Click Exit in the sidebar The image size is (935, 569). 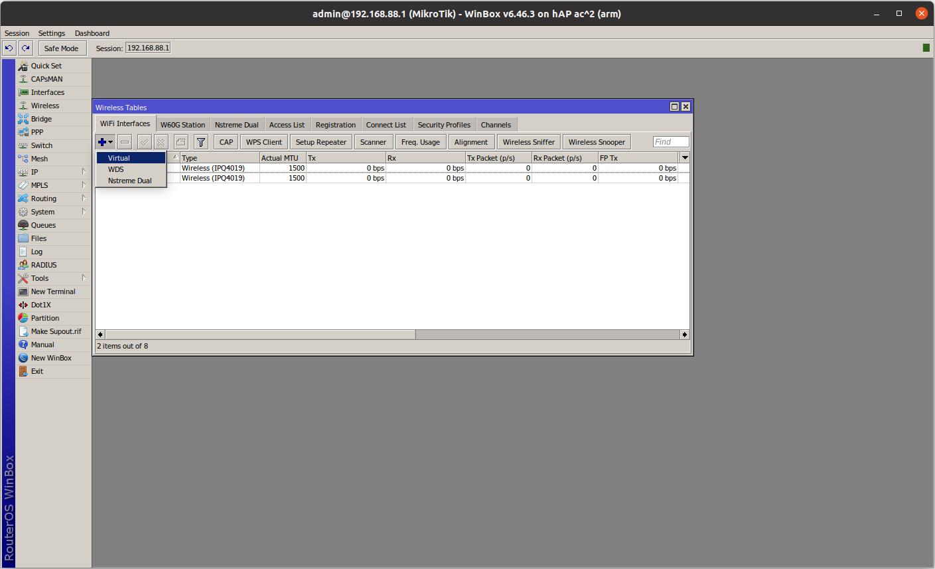pyautogui.click(x=36, y=371)
